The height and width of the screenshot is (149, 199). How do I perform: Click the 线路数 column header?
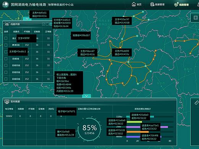coord(21,109)
